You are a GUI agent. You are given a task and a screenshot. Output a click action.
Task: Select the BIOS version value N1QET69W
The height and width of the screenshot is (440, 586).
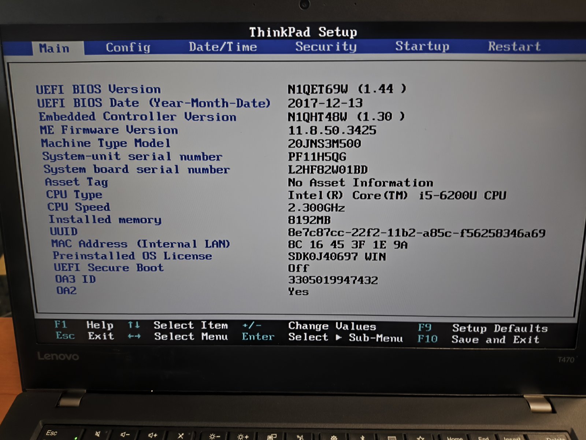[x=347, y=89]
